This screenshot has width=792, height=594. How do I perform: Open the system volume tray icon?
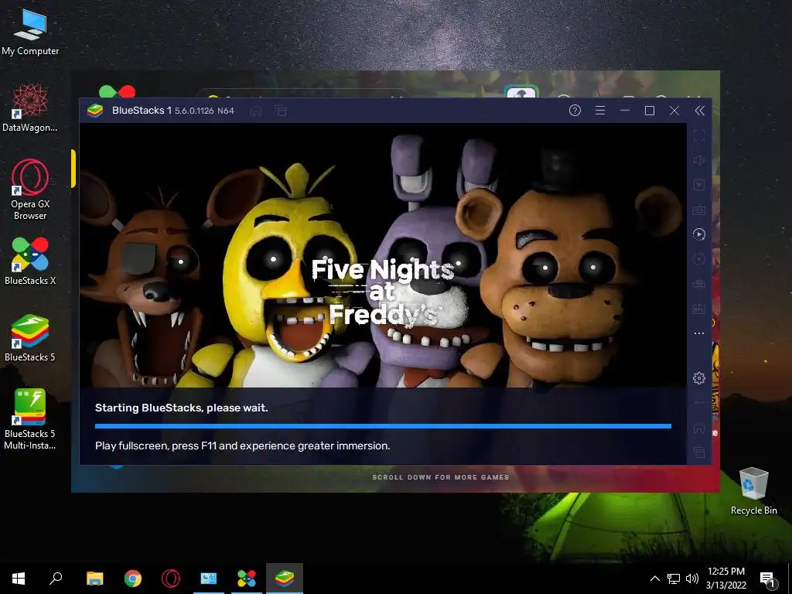click(x=692, y=579)
